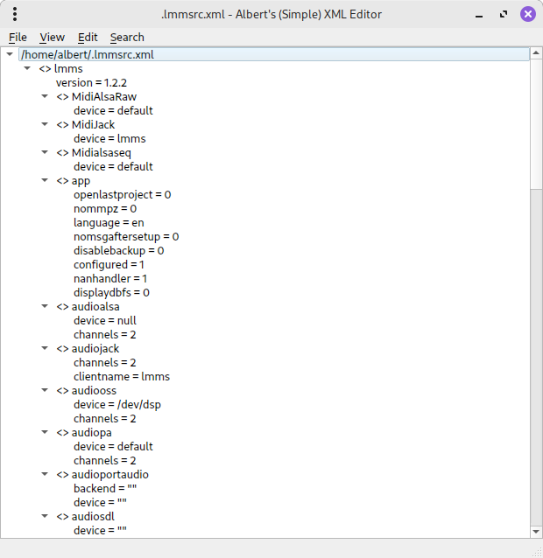Select the audiojack element row
543x558 pixels.
click(x=88, y=349)
